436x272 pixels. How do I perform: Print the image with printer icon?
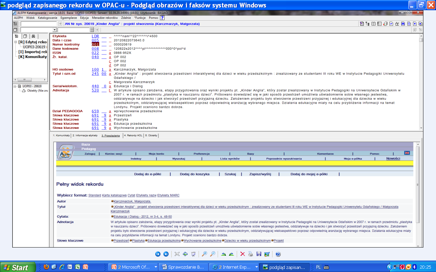pos(251,254)
